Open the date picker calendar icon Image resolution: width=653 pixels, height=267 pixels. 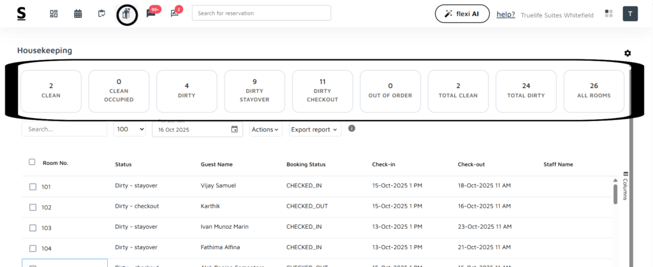click(234, 129)
